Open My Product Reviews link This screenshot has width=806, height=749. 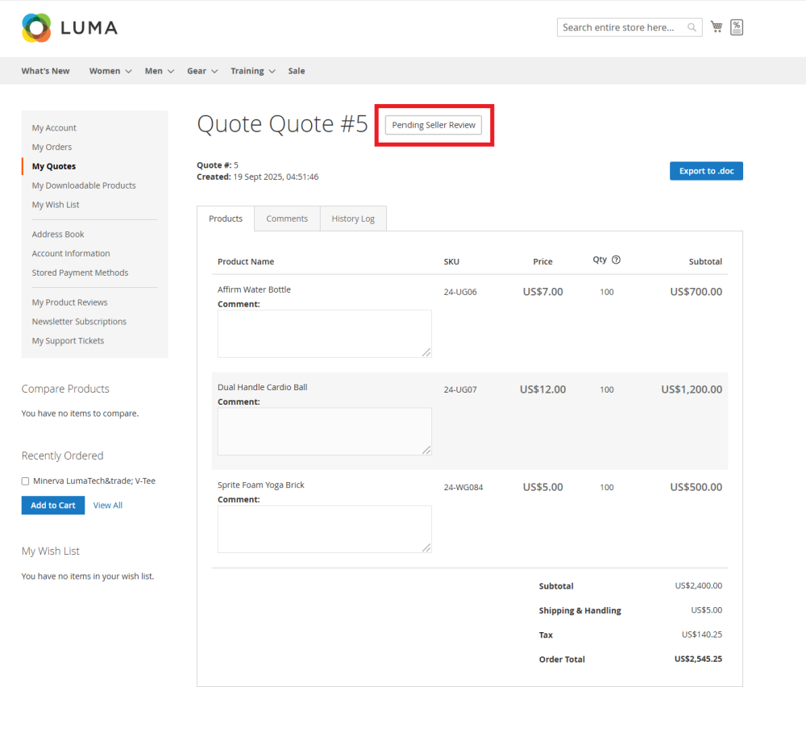pos(70,302)
